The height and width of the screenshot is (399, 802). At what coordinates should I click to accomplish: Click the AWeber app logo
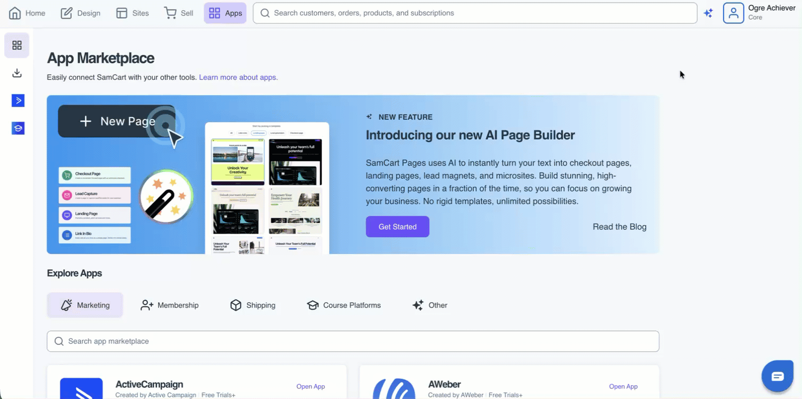(394, 389)
